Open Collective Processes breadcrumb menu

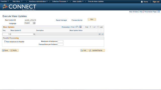click(x=60, y=1)
